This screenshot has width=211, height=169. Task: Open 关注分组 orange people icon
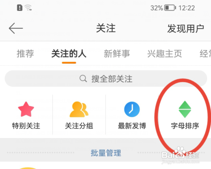tap(79, 109)
